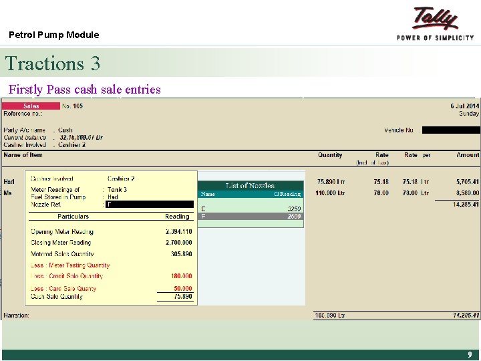Viewport: 481px width, 361px height.
Task: Click the date 6 Jul 2014
Action: coord(464,106)
